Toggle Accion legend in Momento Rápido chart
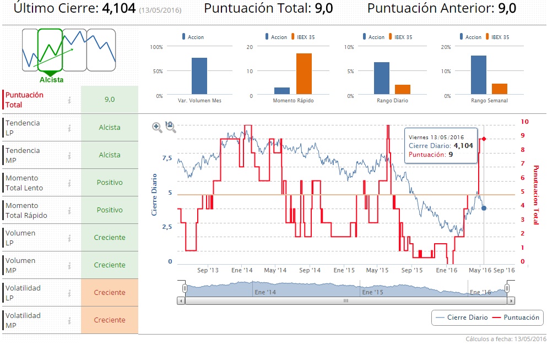The height and width of the screenshot is (345, 558). pos(276,37)
